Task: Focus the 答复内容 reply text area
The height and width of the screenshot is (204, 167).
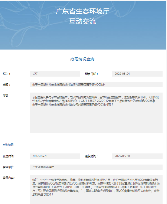Action: coord(96,189)
